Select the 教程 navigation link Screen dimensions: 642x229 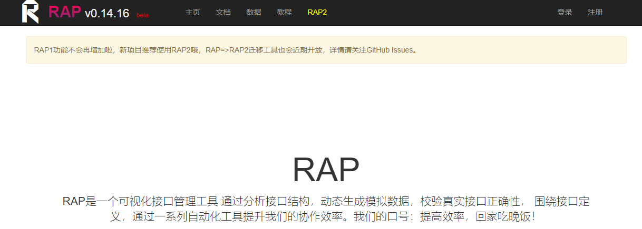[x=284, y=12]
